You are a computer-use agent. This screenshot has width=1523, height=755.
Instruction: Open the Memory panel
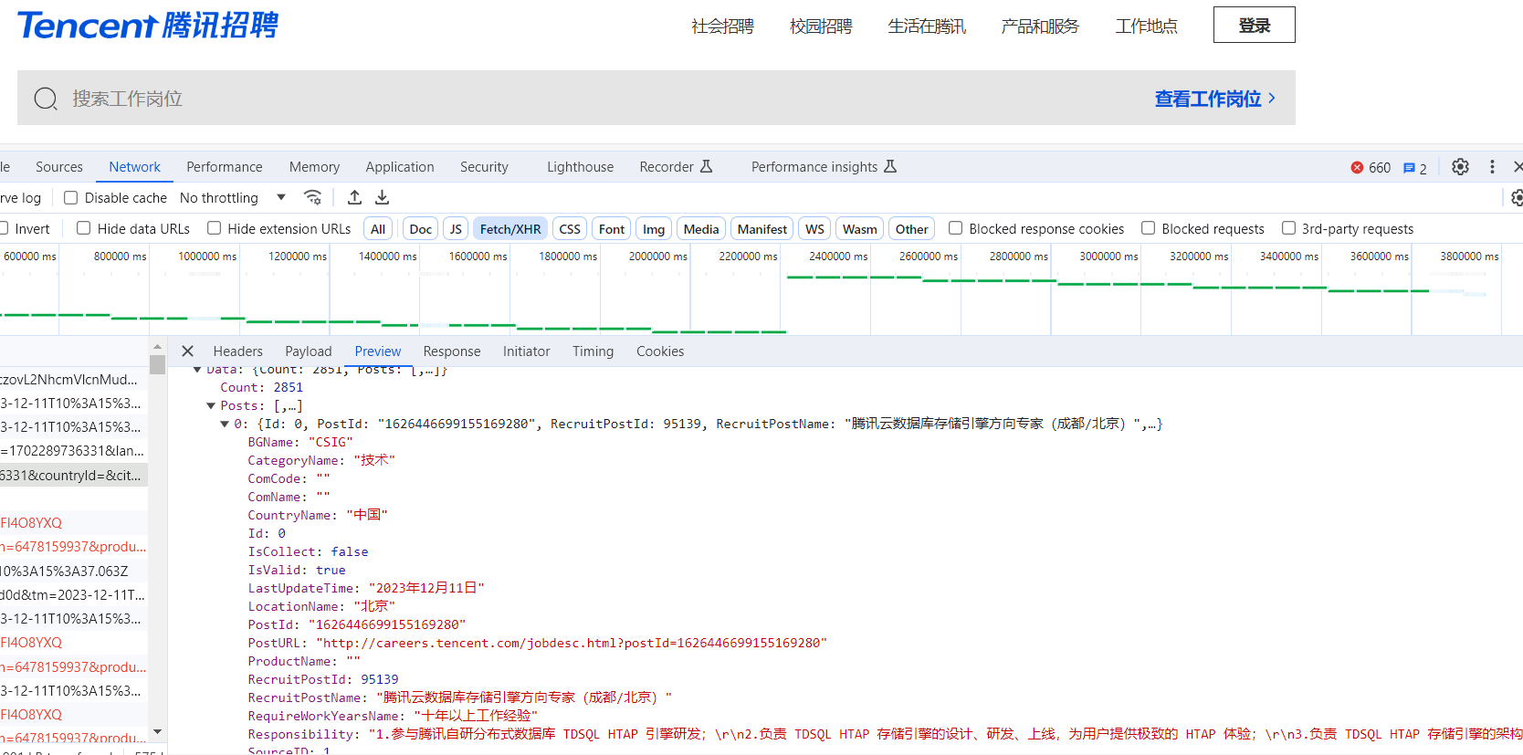pyautogui.click(x=314, y=167)
